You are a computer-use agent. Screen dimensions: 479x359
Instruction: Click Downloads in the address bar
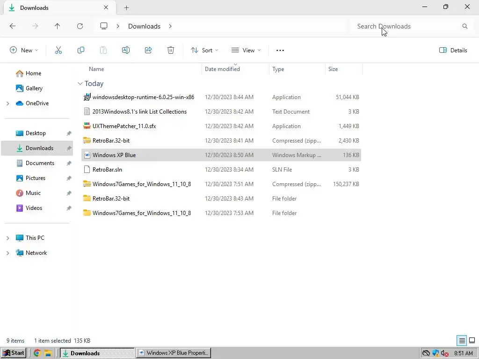pyautogui.click(x=144, y=26)
